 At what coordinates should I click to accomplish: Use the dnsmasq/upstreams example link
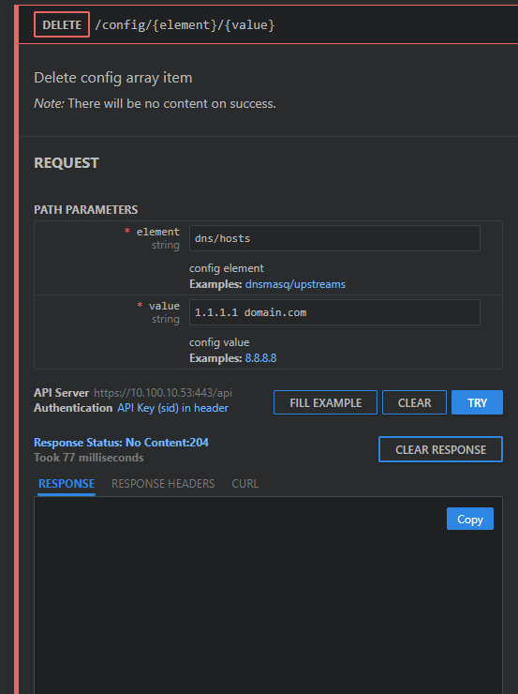click(x=295, y=284)
